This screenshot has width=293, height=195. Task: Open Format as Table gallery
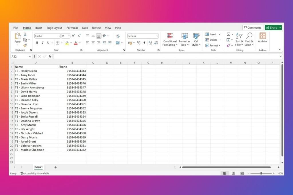point(185,39)
